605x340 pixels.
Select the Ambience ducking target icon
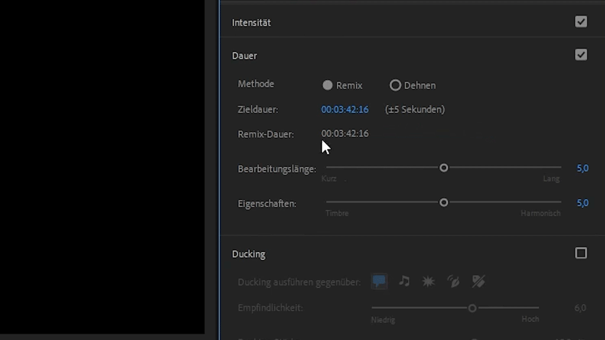pos(453,282)
